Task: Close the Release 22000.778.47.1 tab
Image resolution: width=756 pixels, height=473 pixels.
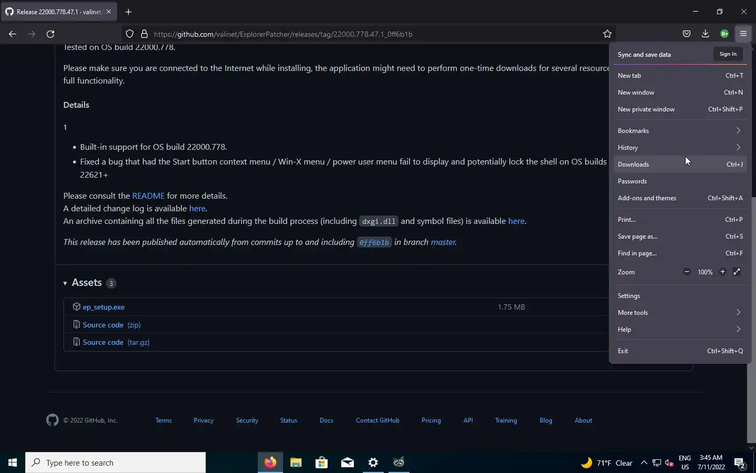Action: coord(109,12)
